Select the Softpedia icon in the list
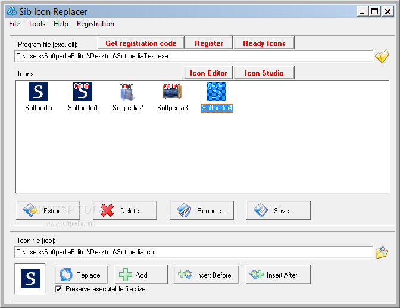 (38, 92)
